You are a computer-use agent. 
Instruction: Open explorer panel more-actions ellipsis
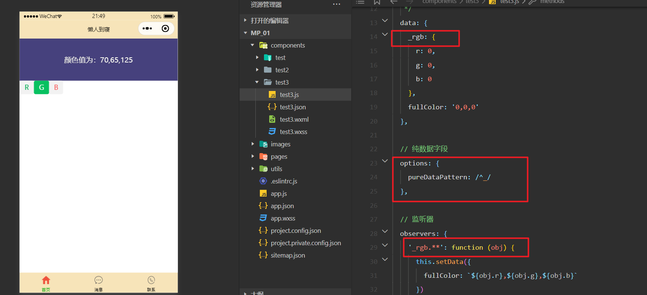pyautogui.click(x=337, y=4)
